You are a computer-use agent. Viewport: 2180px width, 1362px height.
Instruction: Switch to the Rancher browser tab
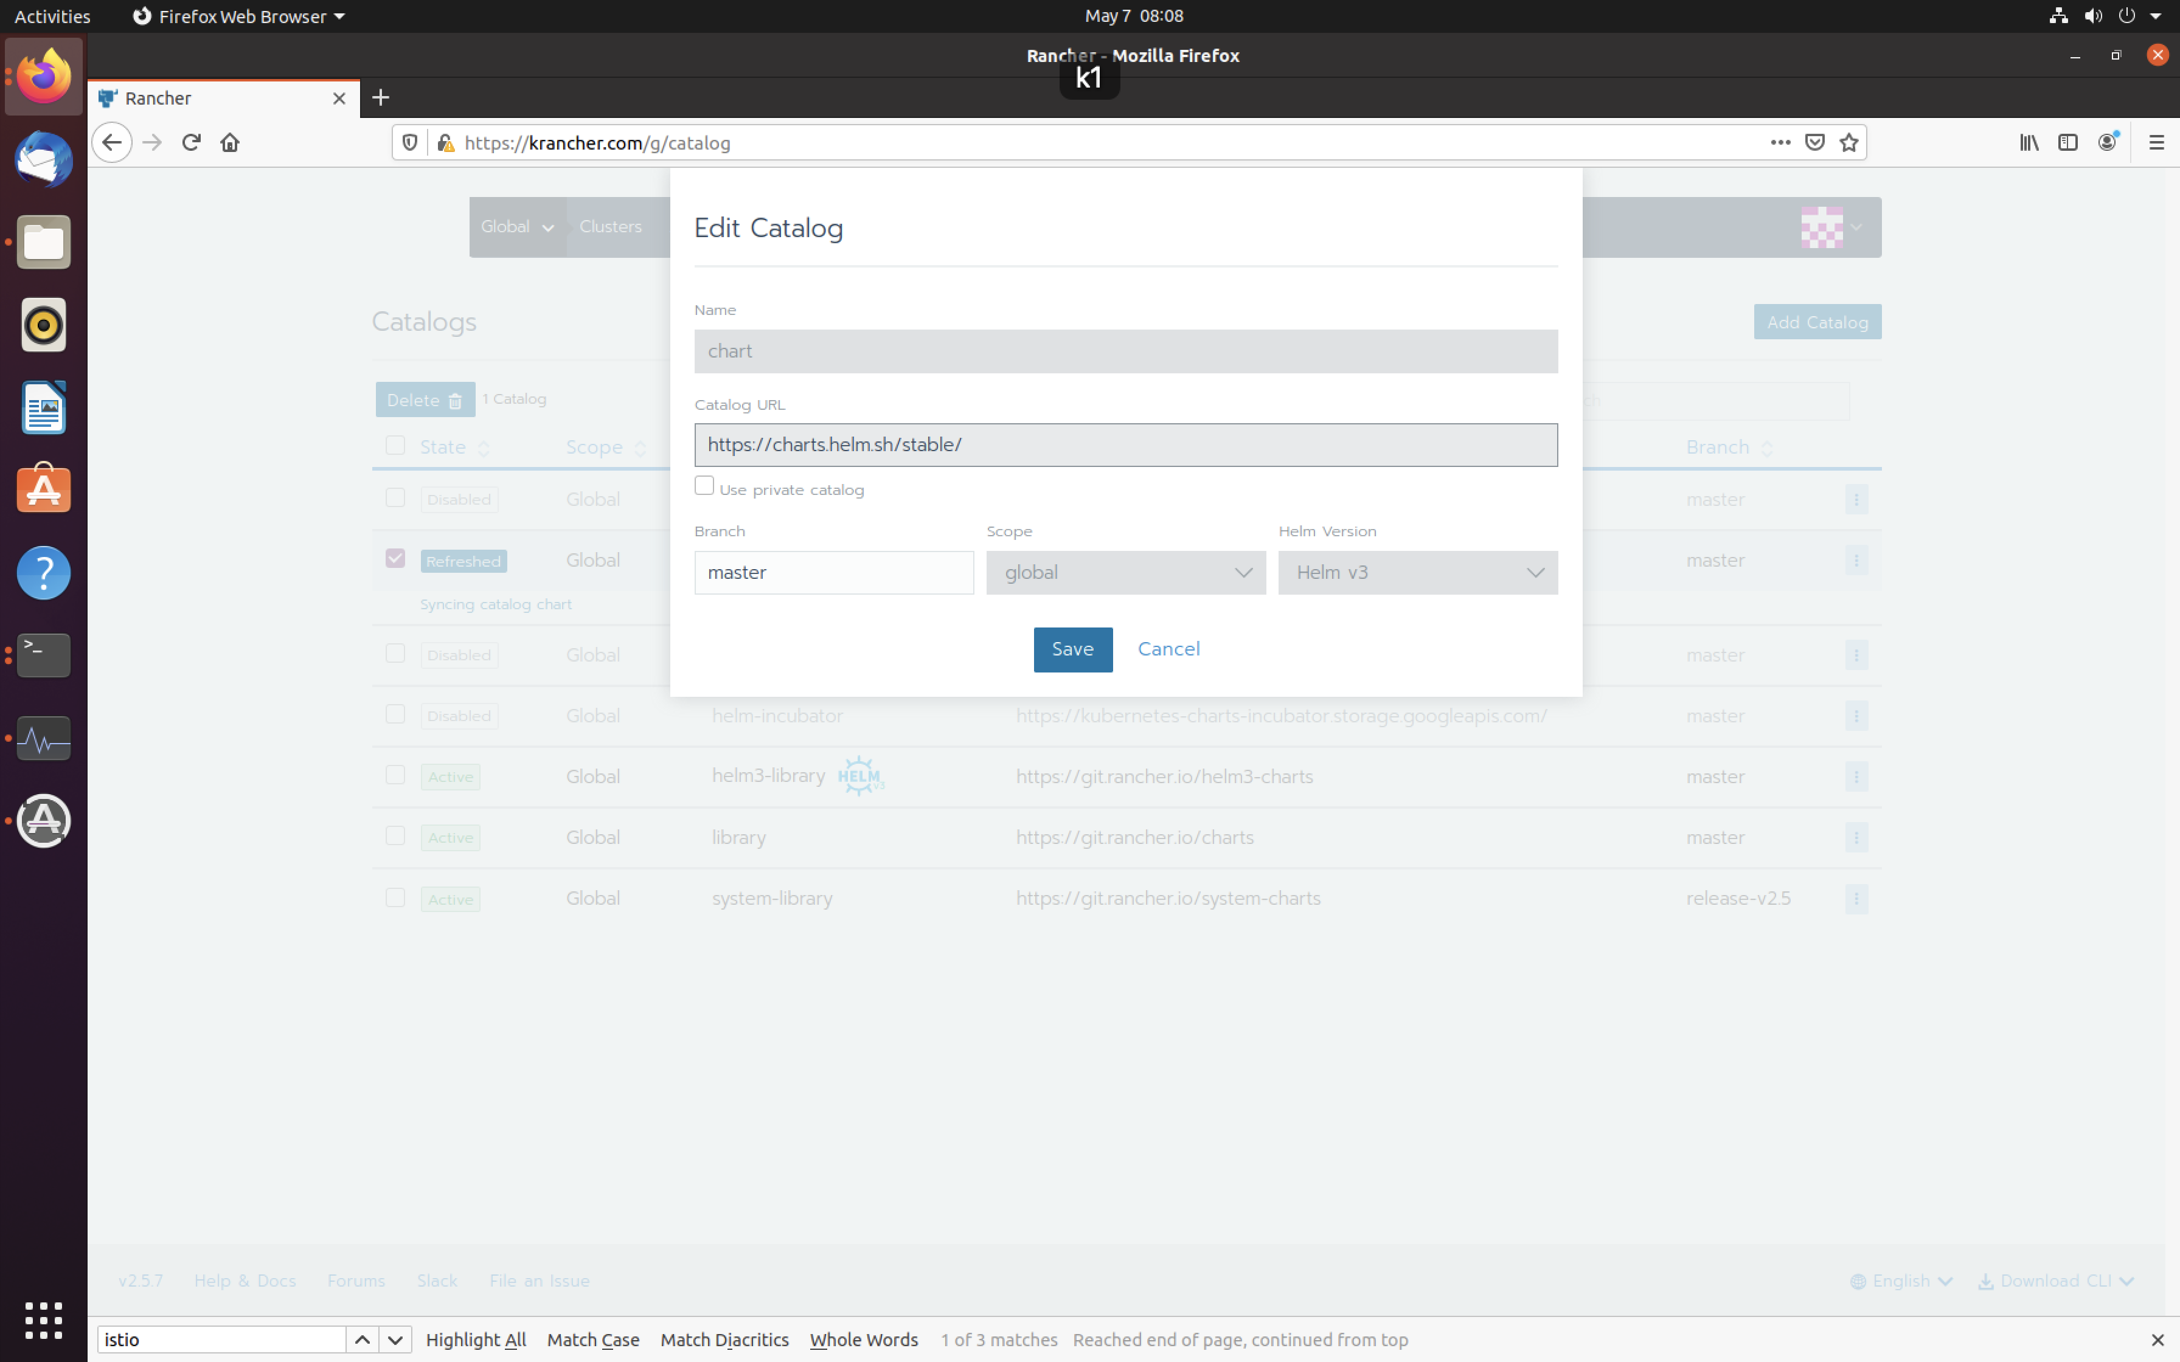pos(223,98)
